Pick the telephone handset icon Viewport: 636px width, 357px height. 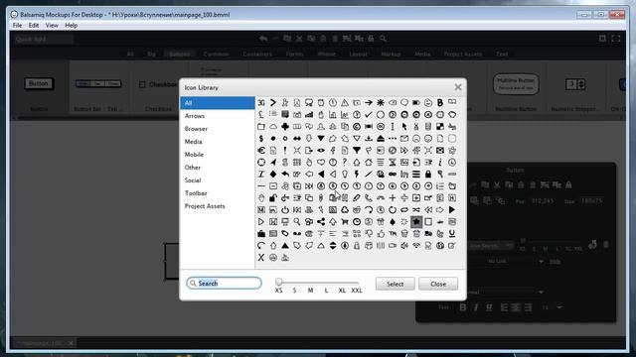(369, 198)
